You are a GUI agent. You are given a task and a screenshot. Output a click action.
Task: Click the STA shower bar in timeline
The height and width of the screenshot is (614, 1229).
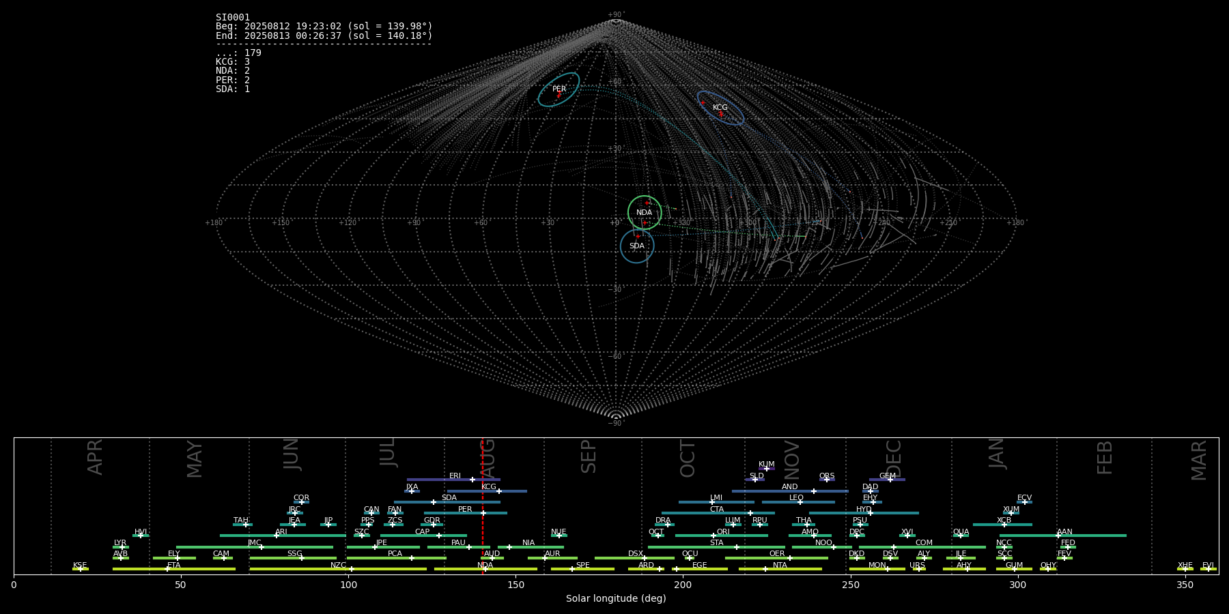point(716,546)
